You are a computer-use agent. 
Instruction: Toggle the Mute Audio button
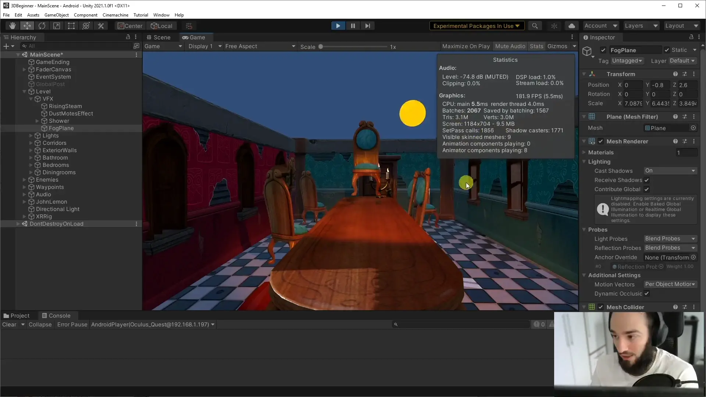(510, 46)
